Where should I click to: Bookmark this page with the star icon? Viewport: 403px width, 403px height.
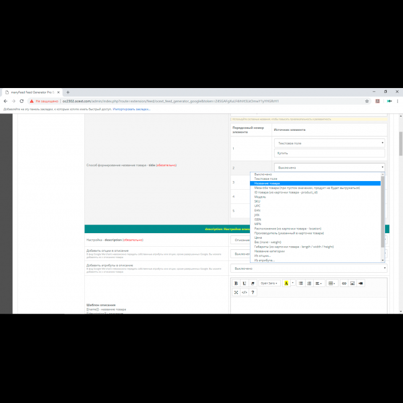[x=367, y=101]
